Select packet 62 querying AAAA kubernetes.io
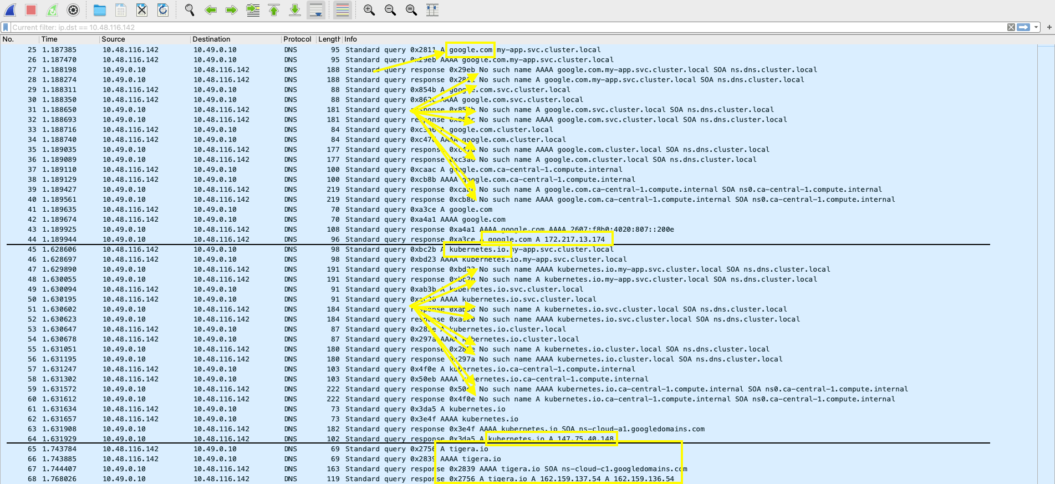The width and height of the screenshot is (1055, 484). (518, 419)
